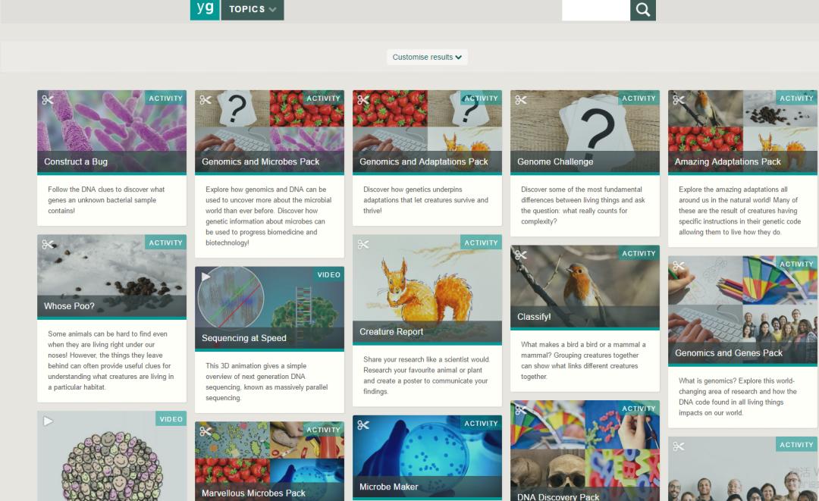
Task: Click description starting 'What is genomics? Explore'
Action: coord(738,396)
